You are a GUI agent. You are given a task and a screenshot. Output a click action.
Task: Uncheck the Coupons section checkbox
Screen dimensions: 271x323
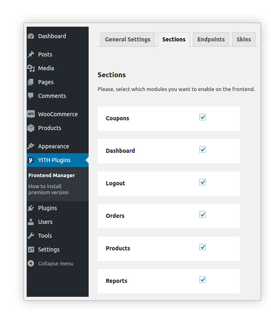click(202, 117)
